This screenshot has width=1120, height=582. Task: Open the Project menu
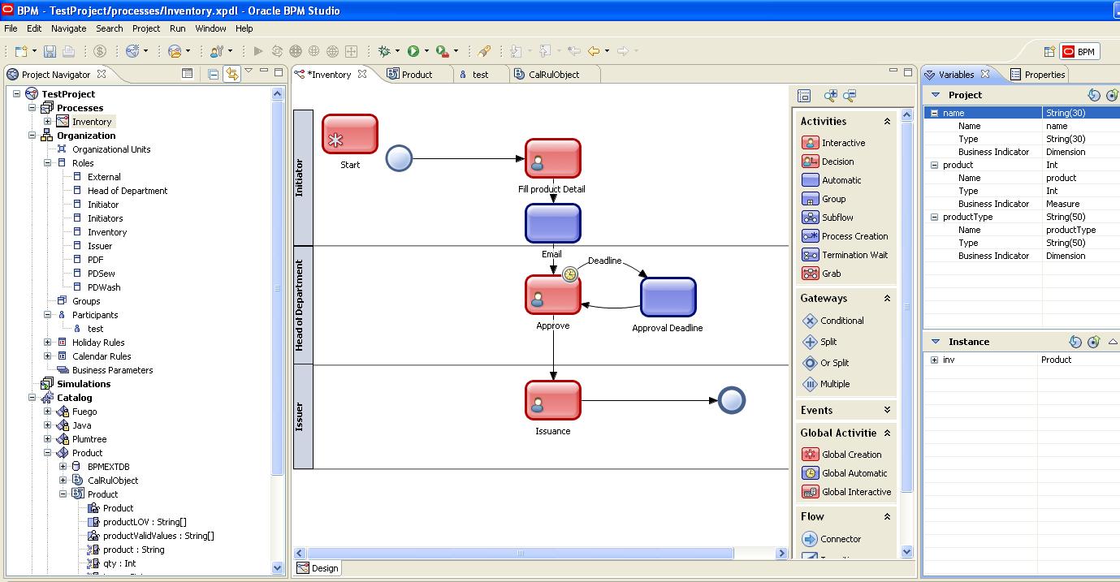(146, 28)
